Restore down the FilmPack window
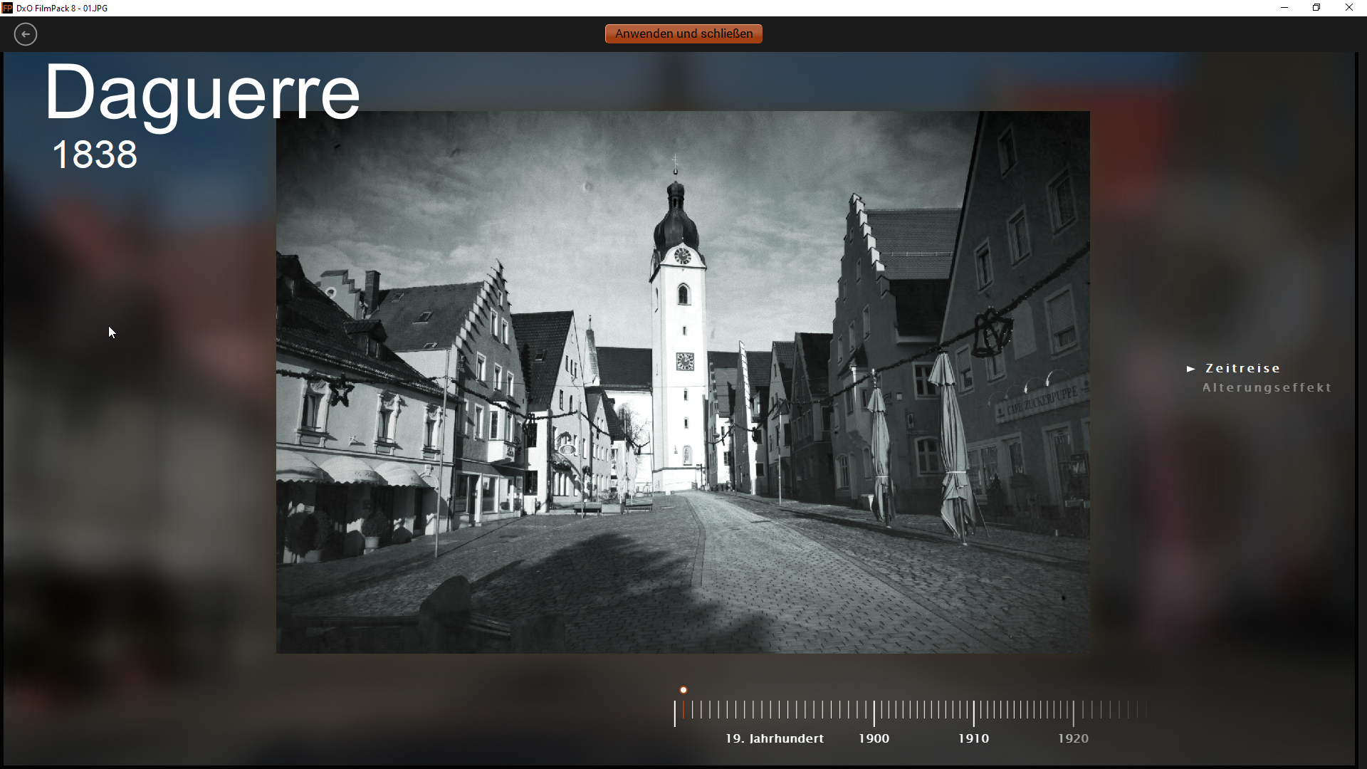 point(1316,8)
